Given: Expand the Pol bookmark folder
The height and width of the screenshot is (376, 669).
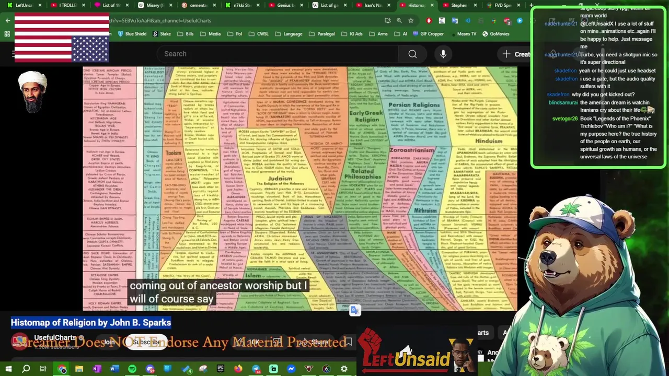Looking at the screenshot, I should [235, 34].
